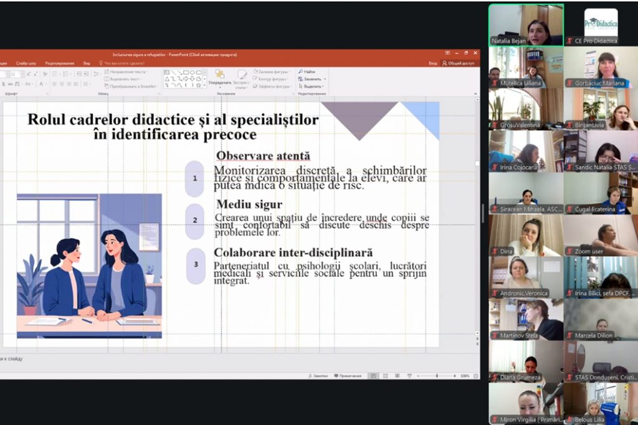
Task: Click Convert to SmartArt button
Action: pos(131,87)
